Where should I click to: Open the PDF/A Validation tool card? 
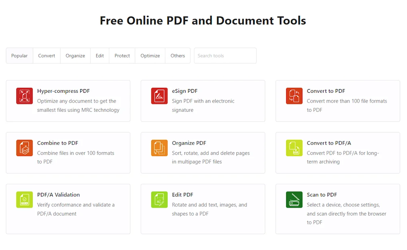point(68,209)
